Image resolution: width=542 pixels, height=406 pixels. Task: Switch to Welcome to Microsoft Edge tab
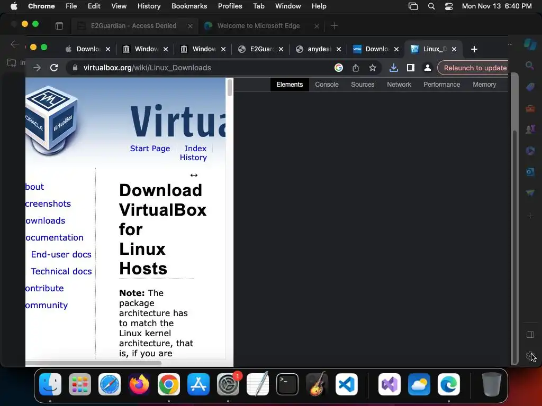pyautogui.click(x=258, y=26)
